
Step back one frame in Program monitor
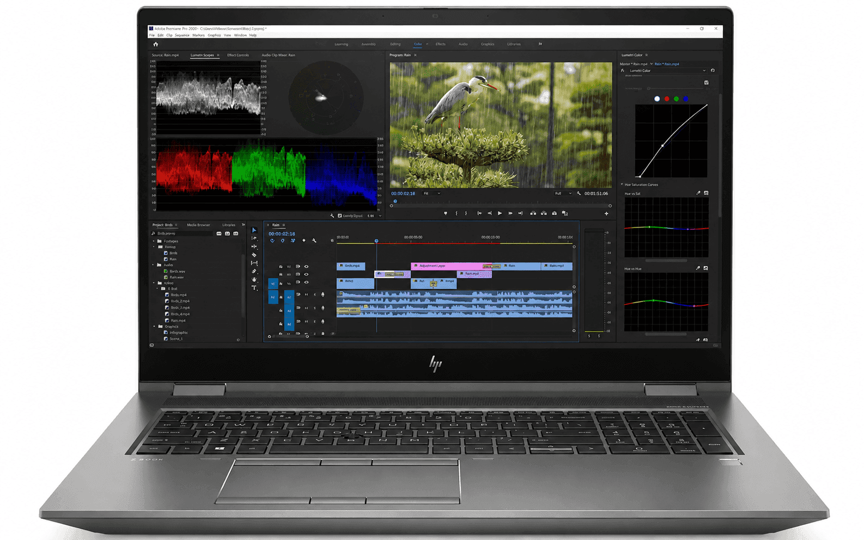pyautogui.click(x=489, y=213)
